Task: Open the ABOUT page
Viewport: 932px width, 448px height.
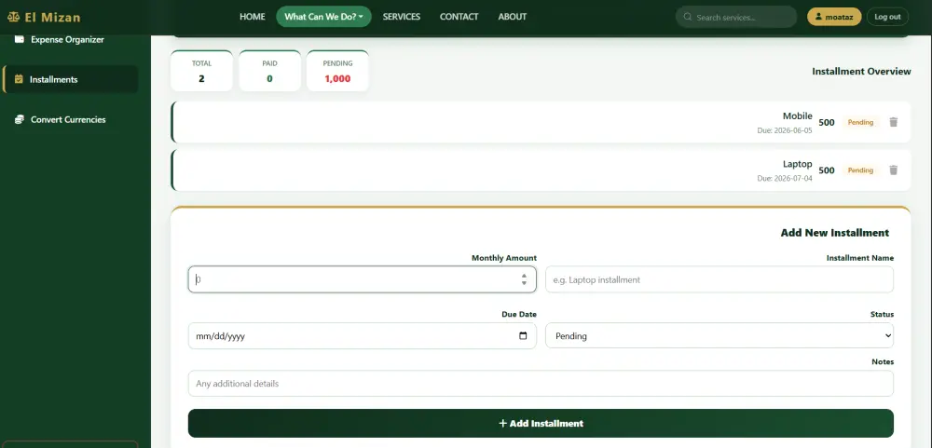Action: pos(513,17)
